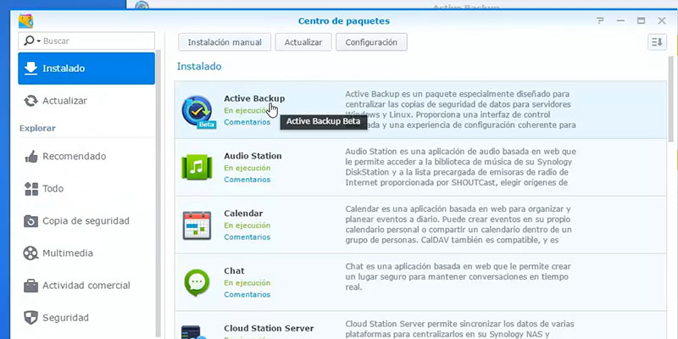The height and width of the screenshot is (339, 678).
Task: Open the Recomendado category
Action: 86,157
